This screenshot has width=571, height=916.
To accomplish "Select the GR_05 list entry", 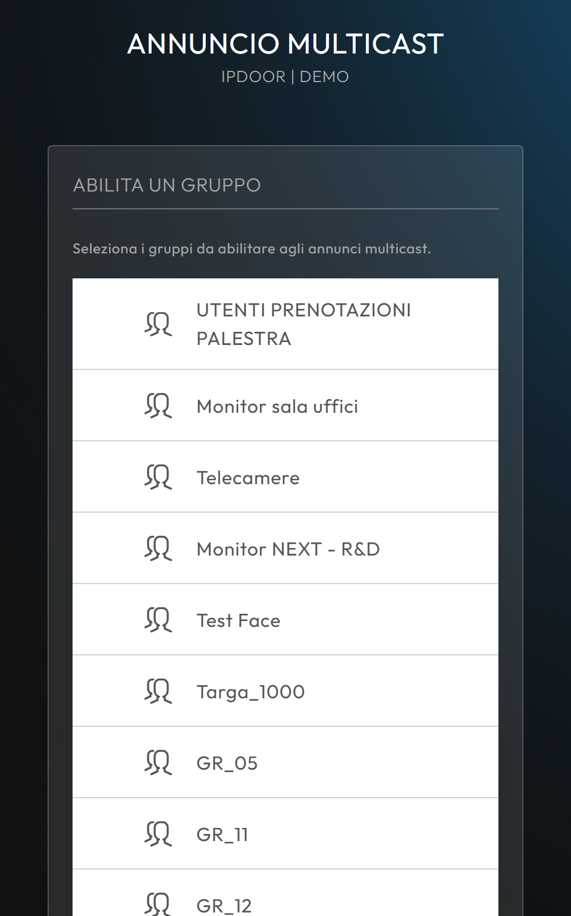I will coord(285,763).
